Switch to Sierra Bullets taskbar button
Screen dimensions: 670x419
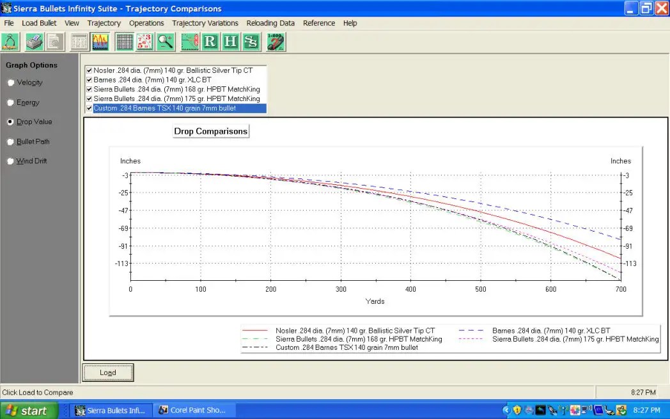pos(112,411)
